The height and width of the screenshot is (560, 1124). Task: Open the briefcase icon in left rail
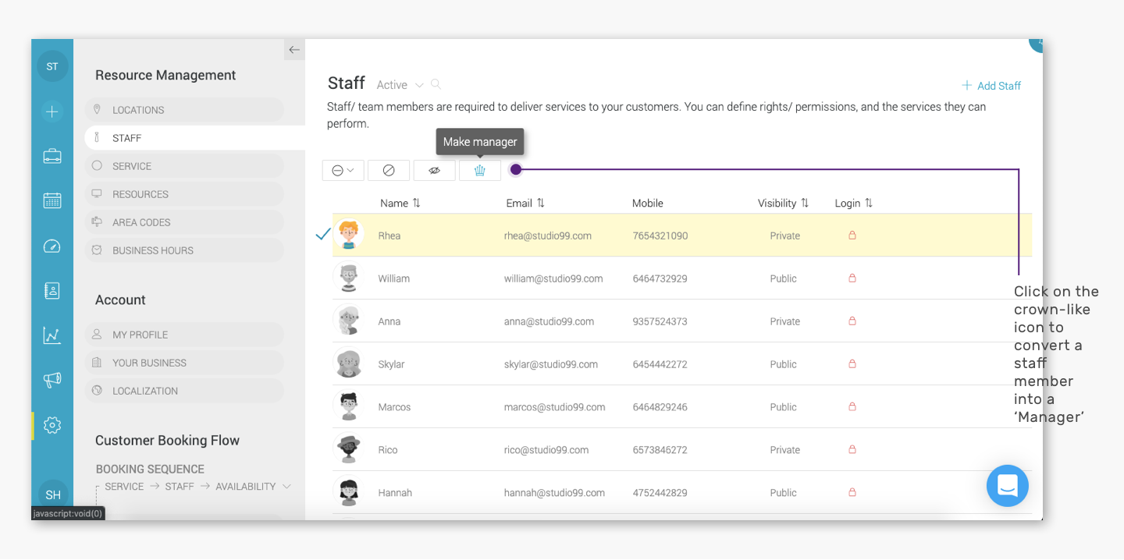click(x=52, y=156)
